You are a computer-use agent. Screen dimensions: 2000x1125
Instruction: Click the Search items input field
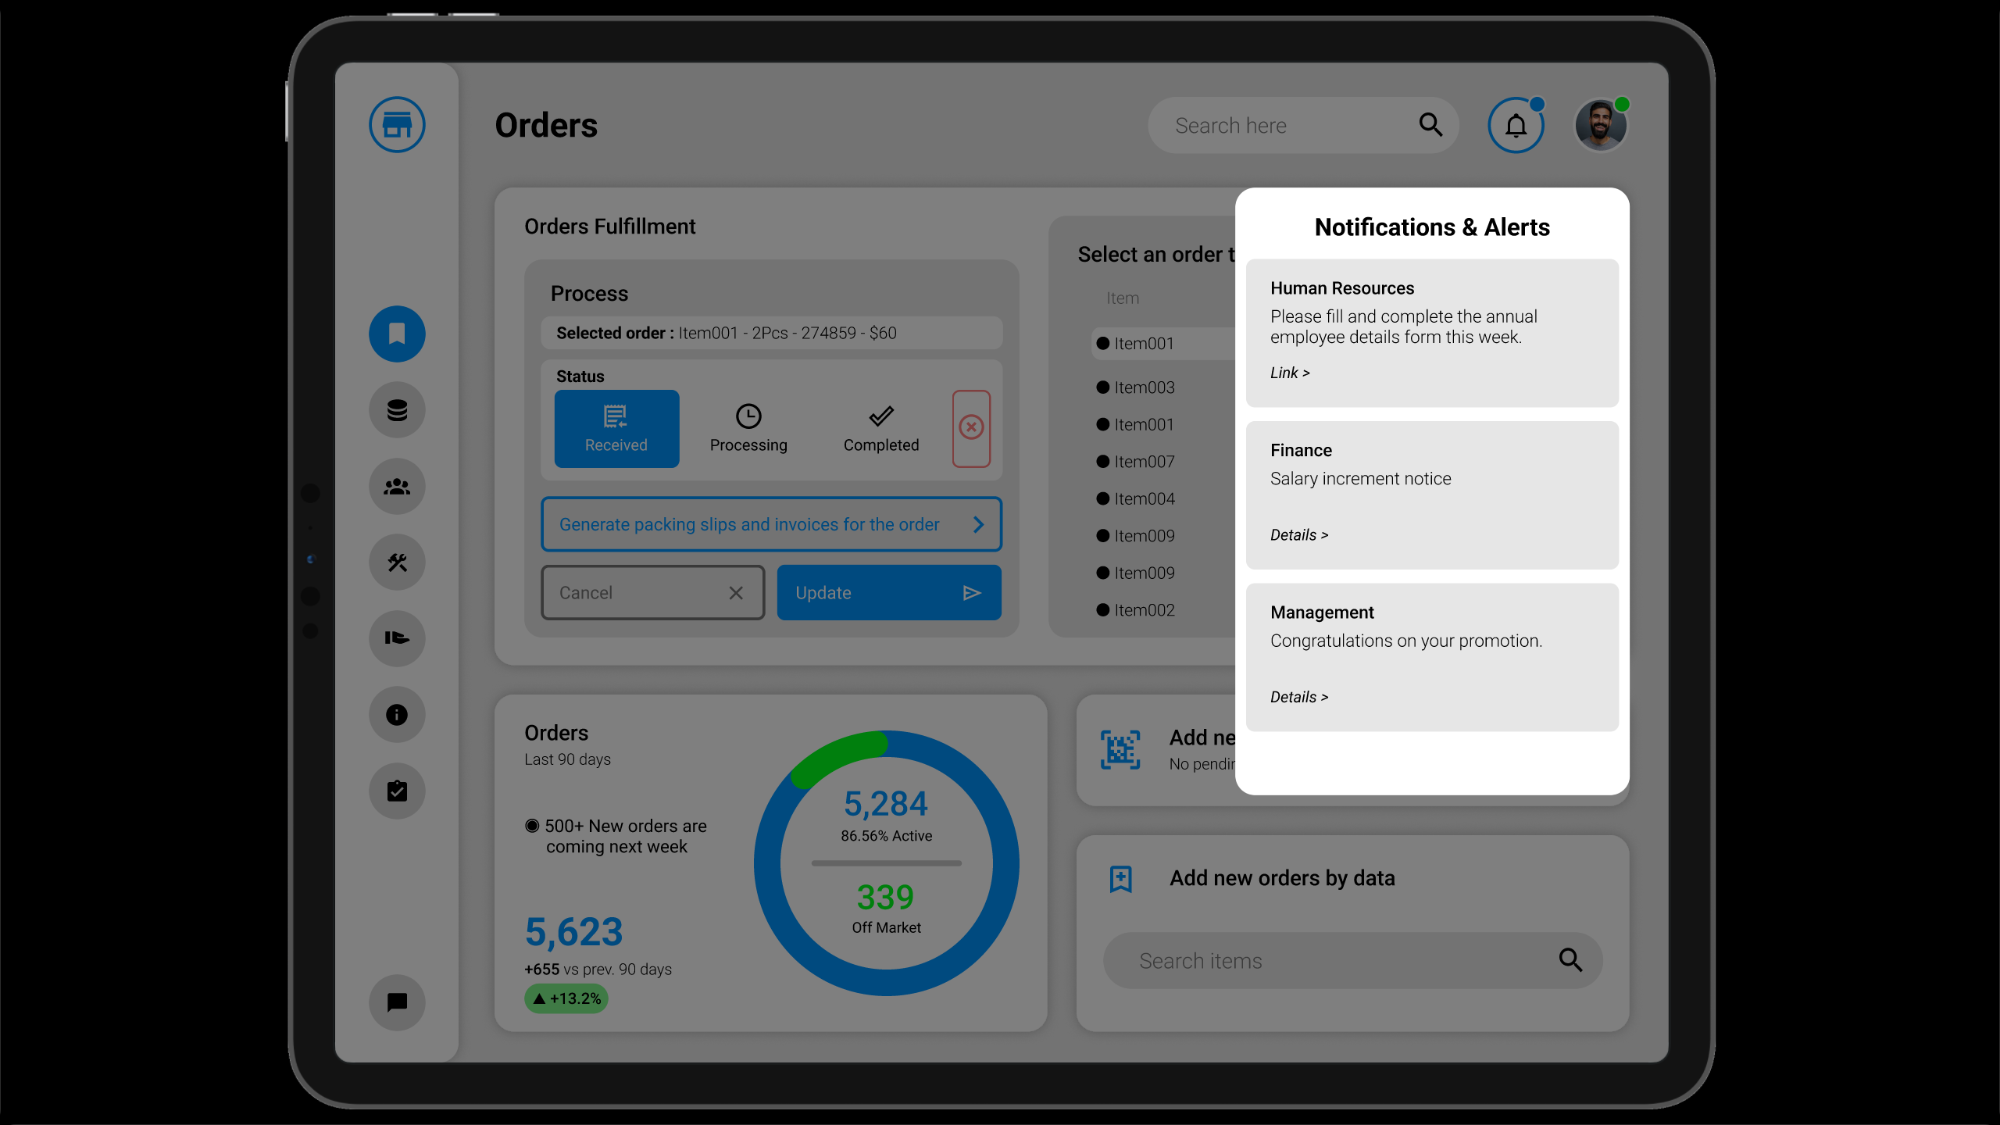coord(1328,960)
